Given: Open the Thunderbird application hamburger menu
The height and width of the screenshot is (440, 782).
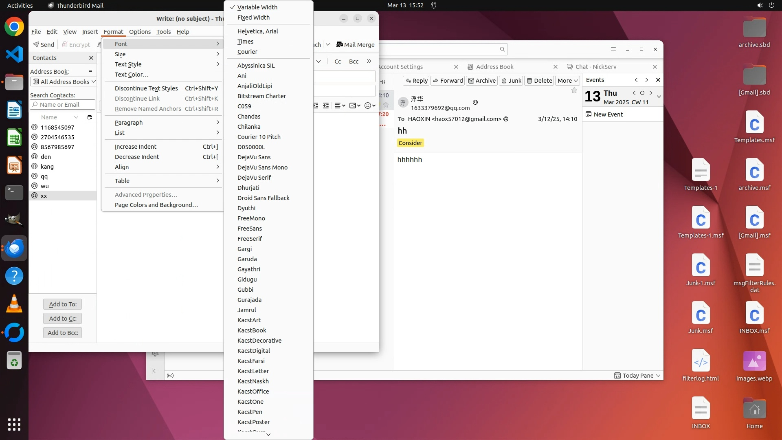Looking at the screenshot, I should [x=613, y=49].
